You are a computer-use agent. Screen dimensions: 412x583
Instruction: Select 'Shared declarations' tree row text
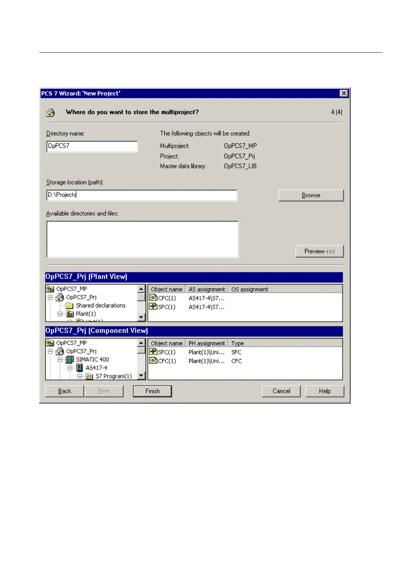[x=101, y=305]
